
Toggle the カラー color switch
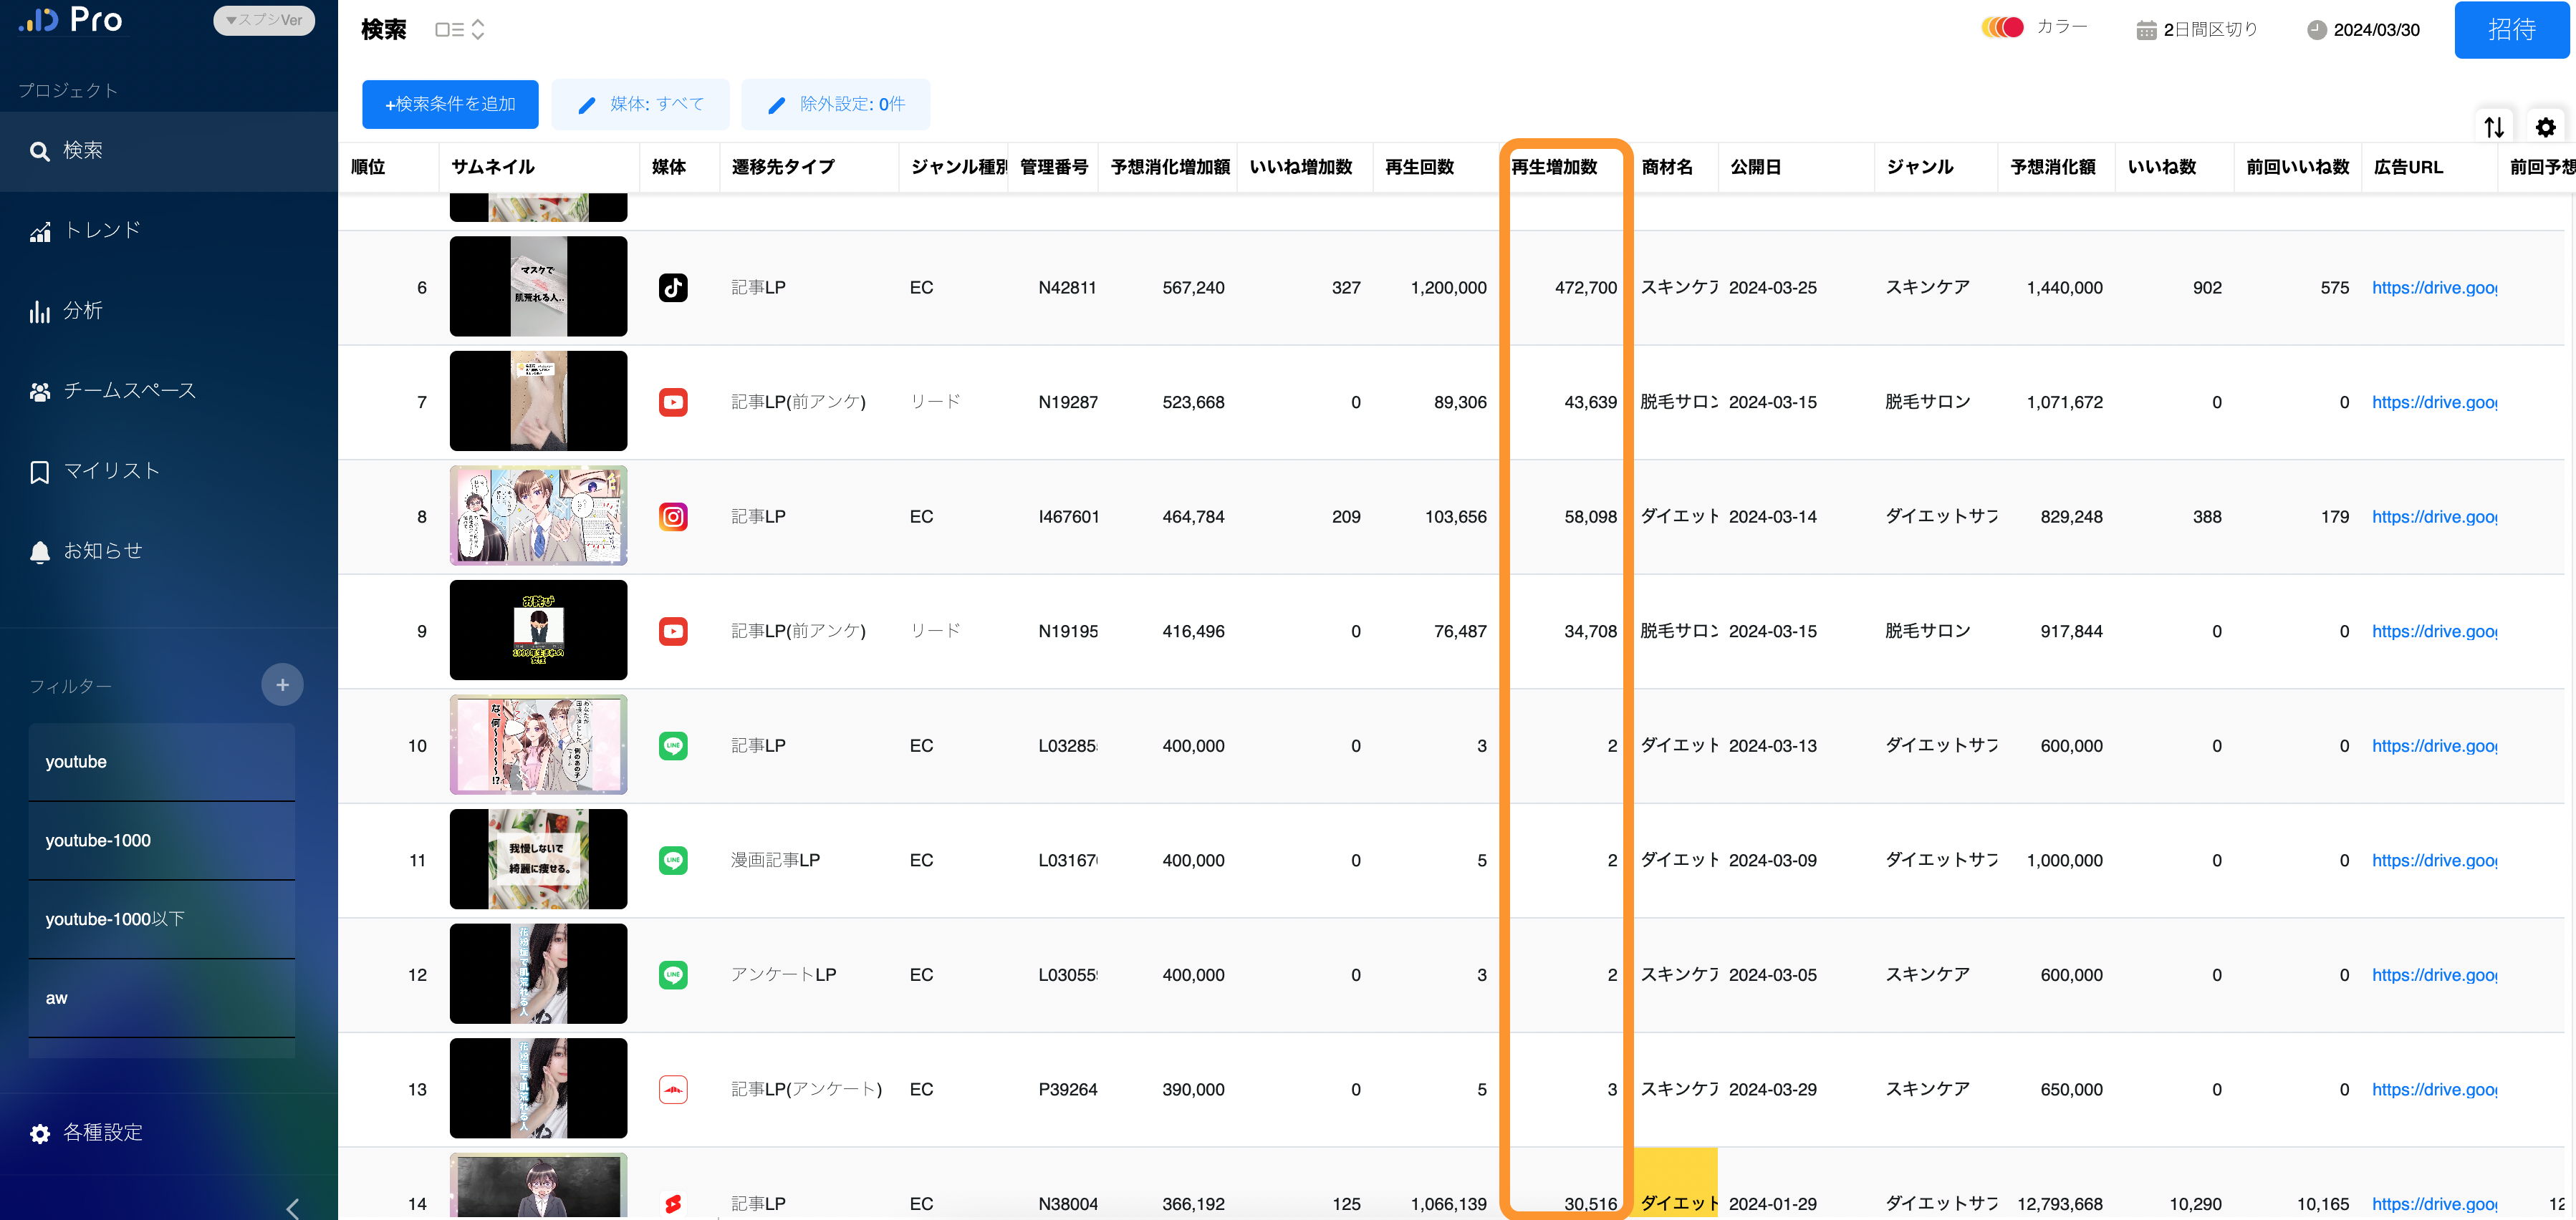2002,28
